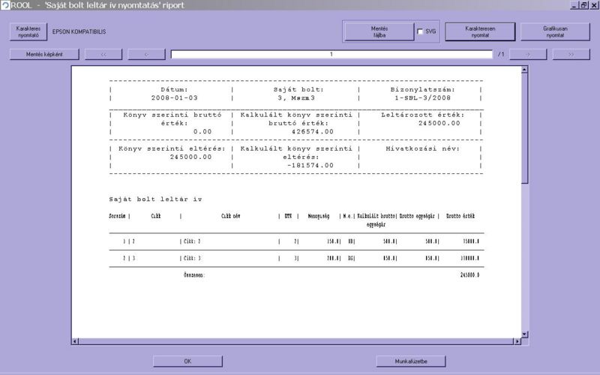This screenshot has width=600, height=375.
Task: Go to first page with << button
Action: (x=103, y=54)
